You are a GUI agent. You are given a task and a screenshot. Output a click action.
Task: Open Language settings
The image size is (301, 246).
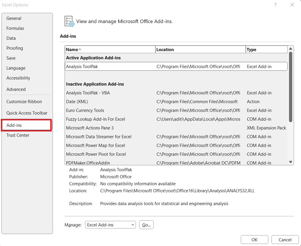click(x=27, y=68)
